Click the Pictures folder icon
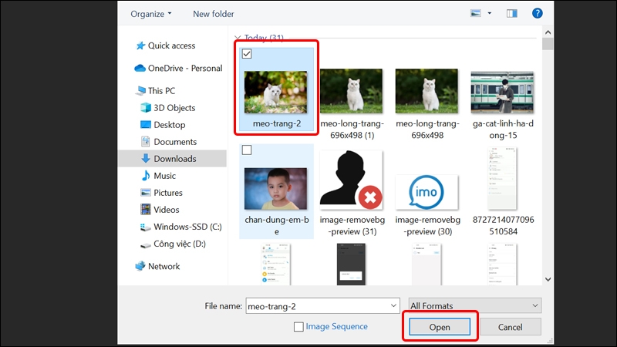This screenshot has height=347, width=617. coord(146,192)
